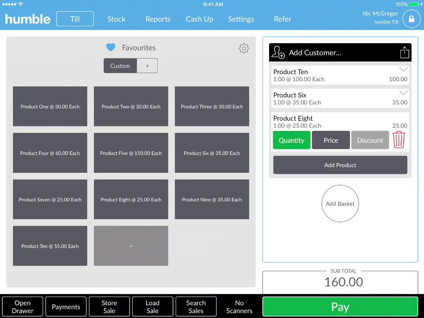Tap Open Drawer button
This screenshot has width=424, height=318.
[23, 306]
